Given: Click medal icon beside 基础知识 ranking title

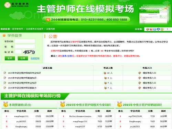Looking at the screenshot, I should [119, 104].
